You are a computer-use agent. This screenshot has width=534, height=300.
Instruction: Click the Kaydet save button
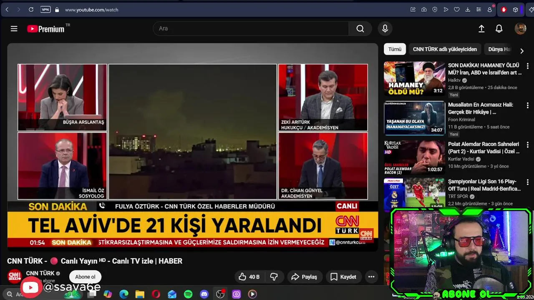[343, 277]
